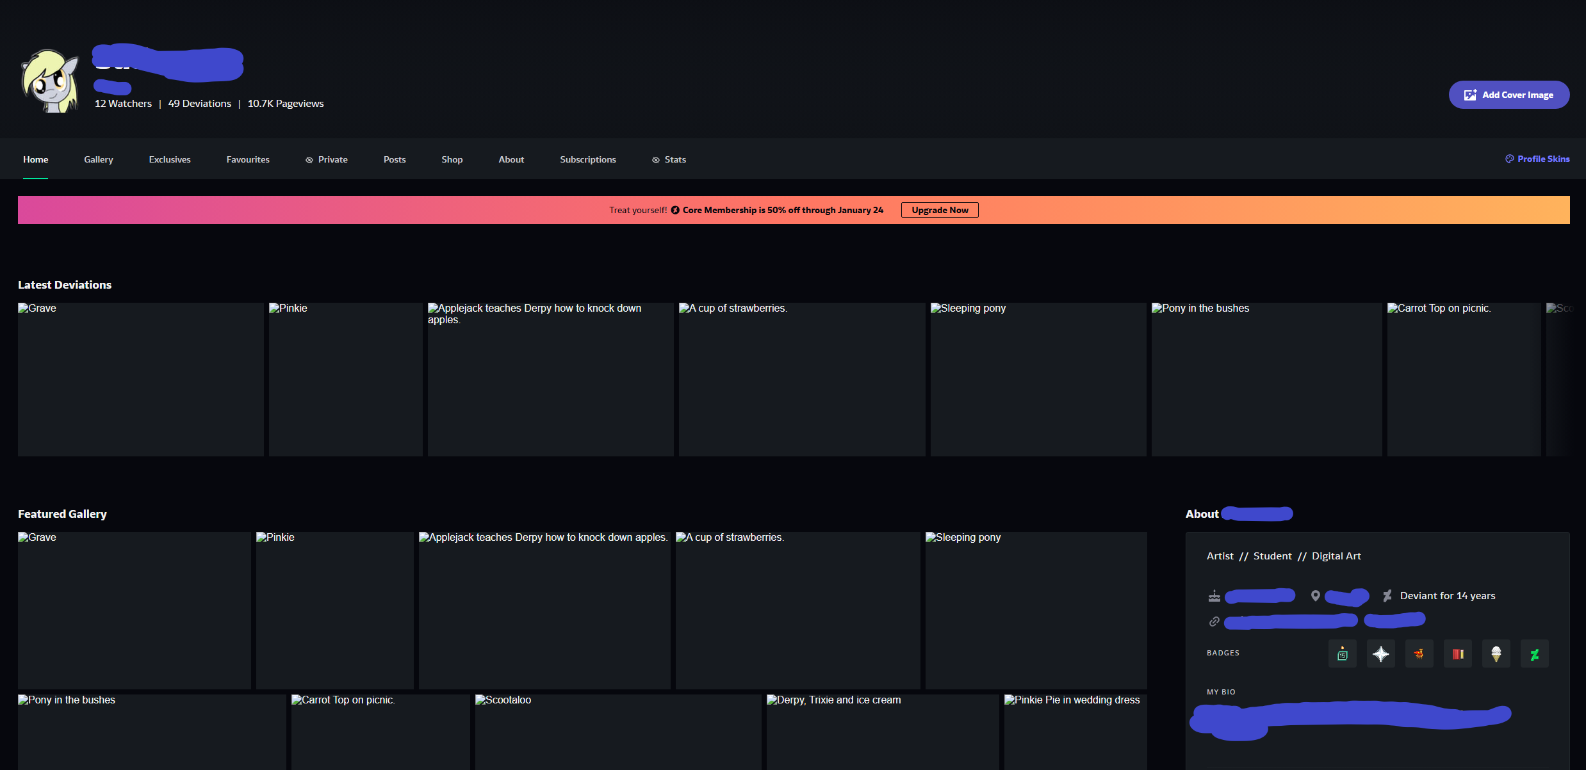Image resolution: width=1586 pixels, height=770 pixels.
Task: Go to the Favourites tab
Action: (248, 159)
